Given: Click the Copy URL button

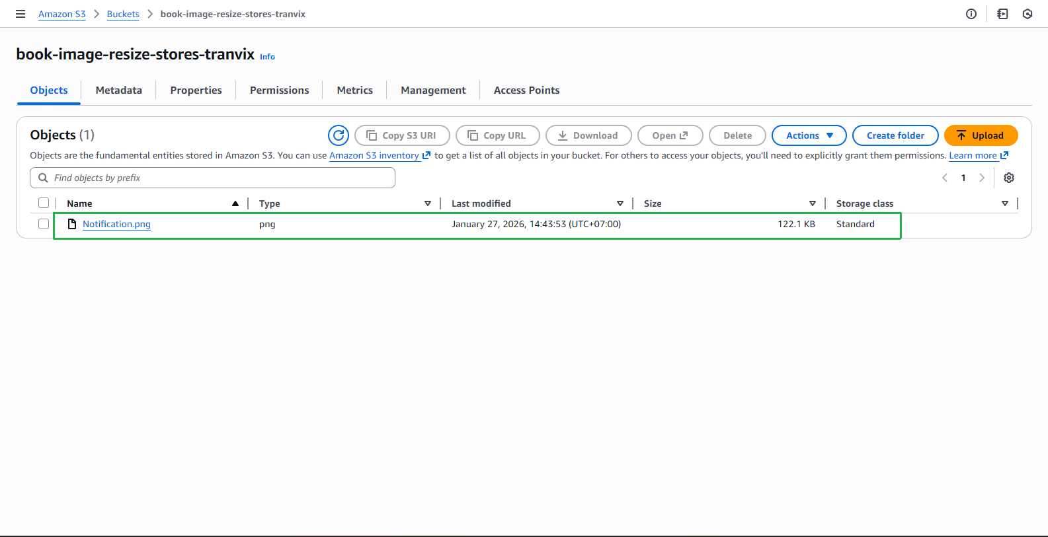Looking at the screenshot, I should [x=498, y=135].
